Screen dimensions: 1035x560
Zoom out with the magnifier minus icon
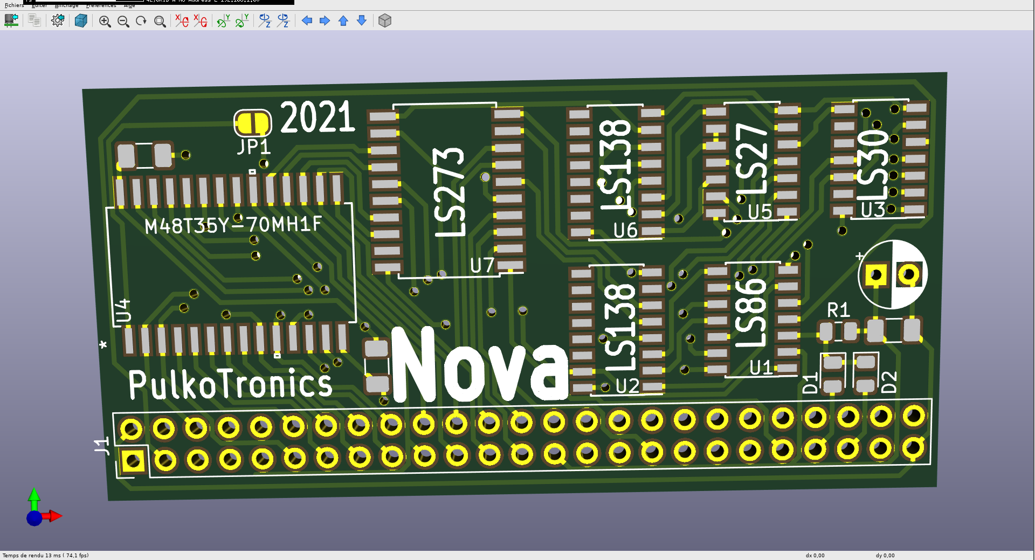123,21
